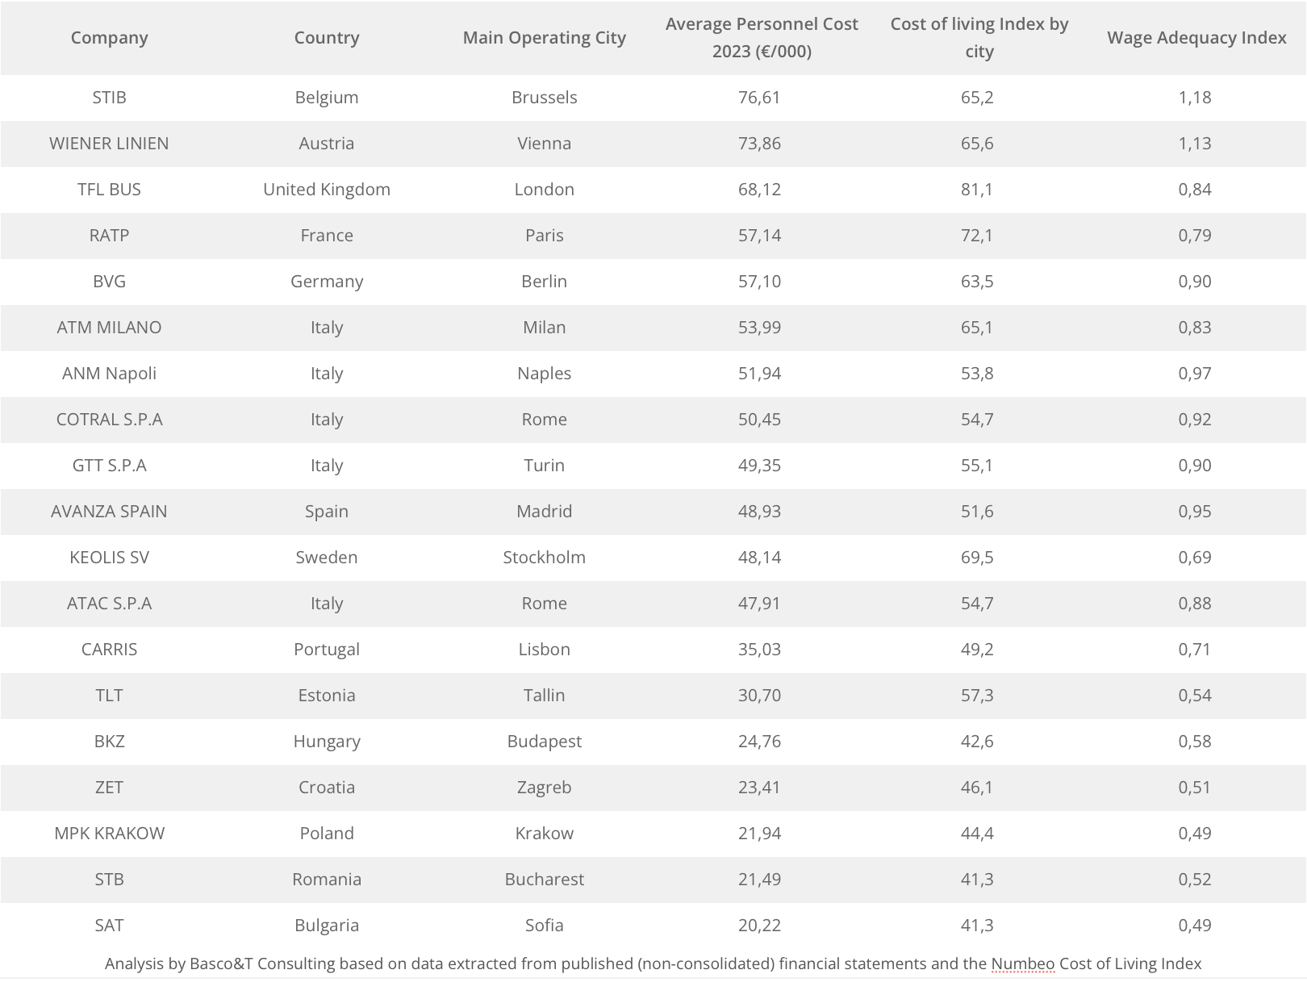Screen dimensions: 1307x999
Task: Select Brussels' 1,18 wage adequacy value
Action: tap(1195, 98)
